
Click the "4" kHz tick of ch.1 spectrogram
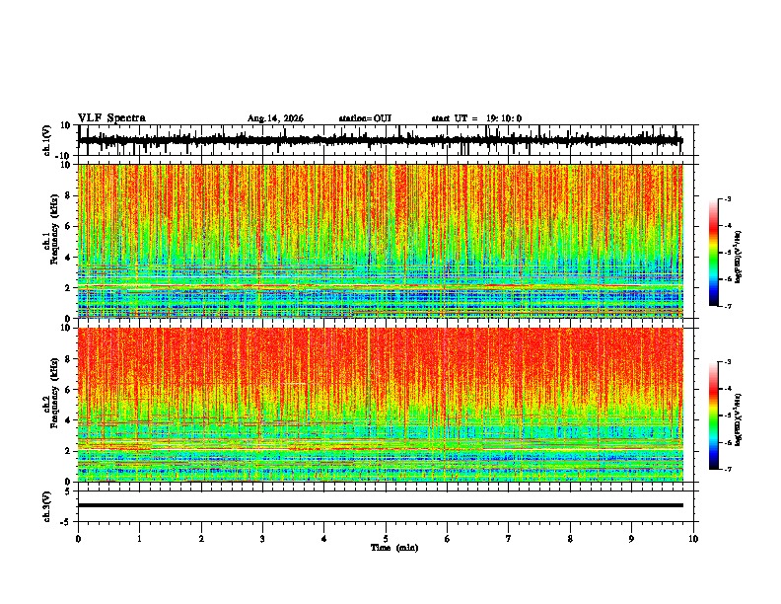coord(68,258)
